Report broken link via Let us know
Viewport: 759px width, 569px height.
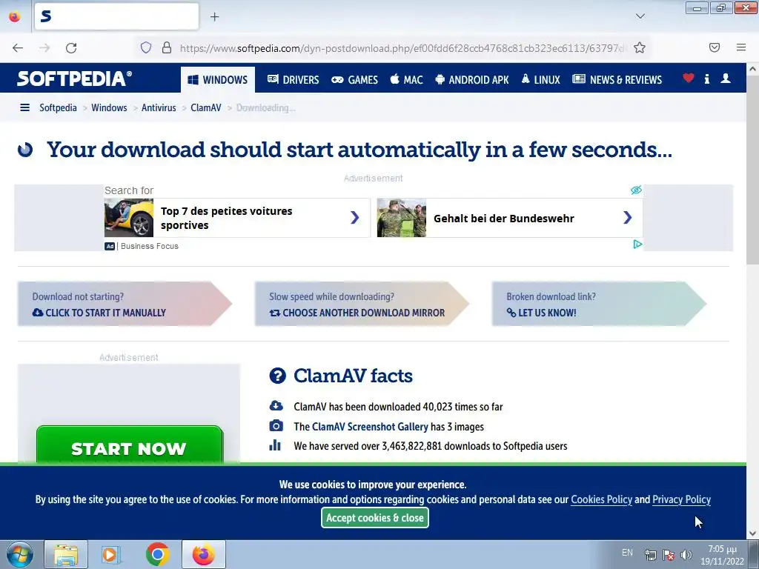[x=542, y=313]
